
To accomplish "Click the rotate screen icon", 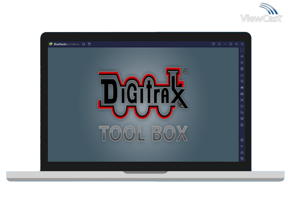I will click(x=242, y=112).
